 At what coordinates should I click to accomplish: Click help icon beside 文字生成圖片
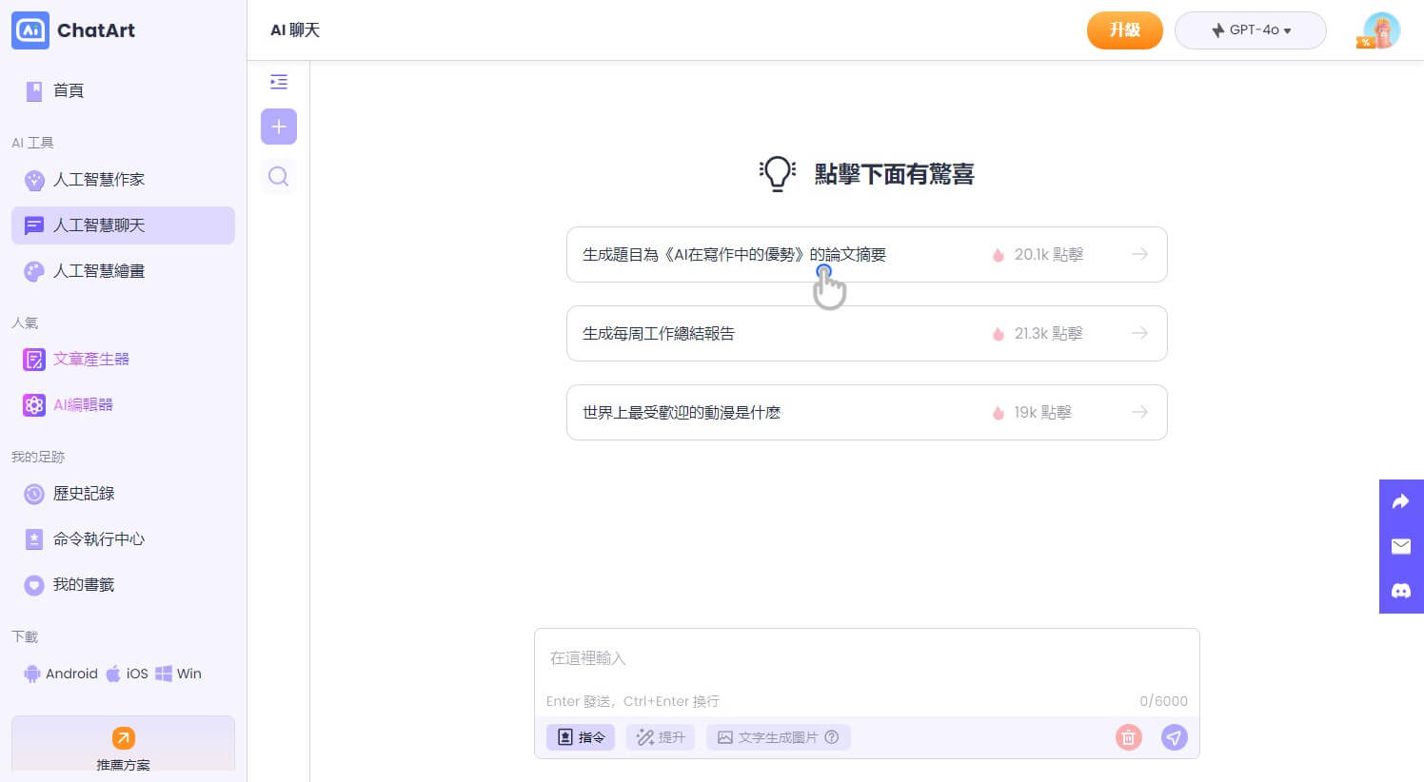[832, 737]
